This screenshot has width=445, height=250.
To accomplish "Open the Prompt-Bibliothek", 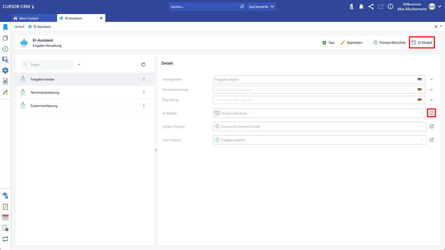I will [389, 43].
